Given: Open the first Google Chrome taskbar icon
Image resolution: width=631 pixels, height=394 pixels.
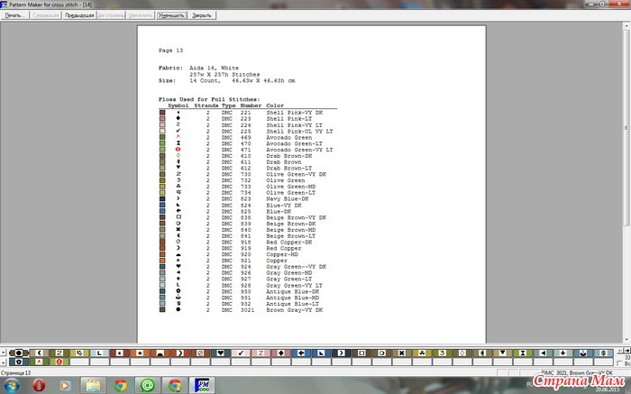Looking at the screenshot, I should (120, 386).
